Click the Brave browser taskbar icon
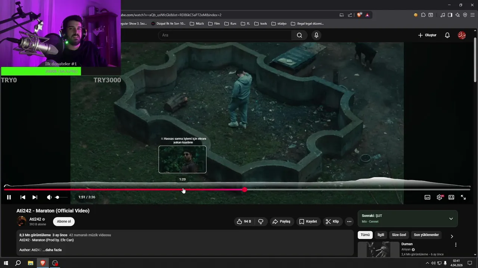478x268 pixels. point(43,263)
